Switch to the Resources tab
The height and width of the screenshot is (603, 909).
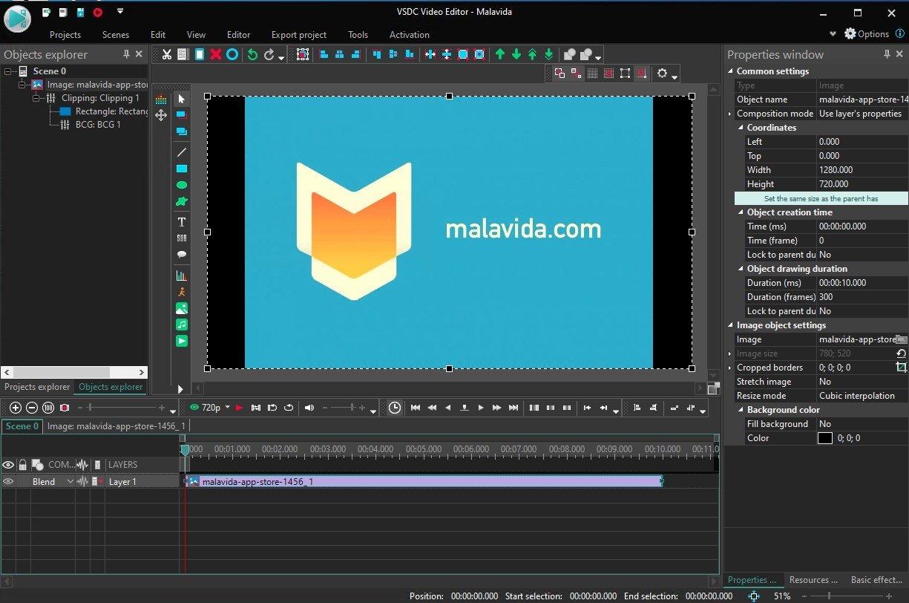[x=813, y=580]
